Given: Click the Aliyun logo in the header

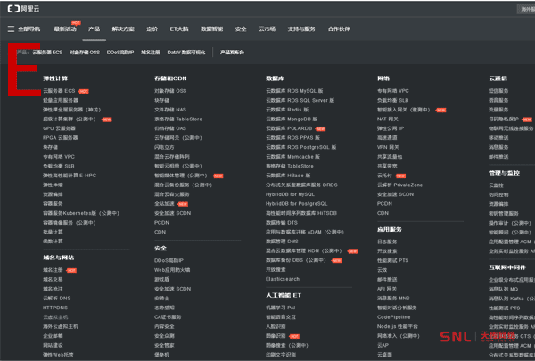Looking at the screenshot, I should click(x=23, y=9).
